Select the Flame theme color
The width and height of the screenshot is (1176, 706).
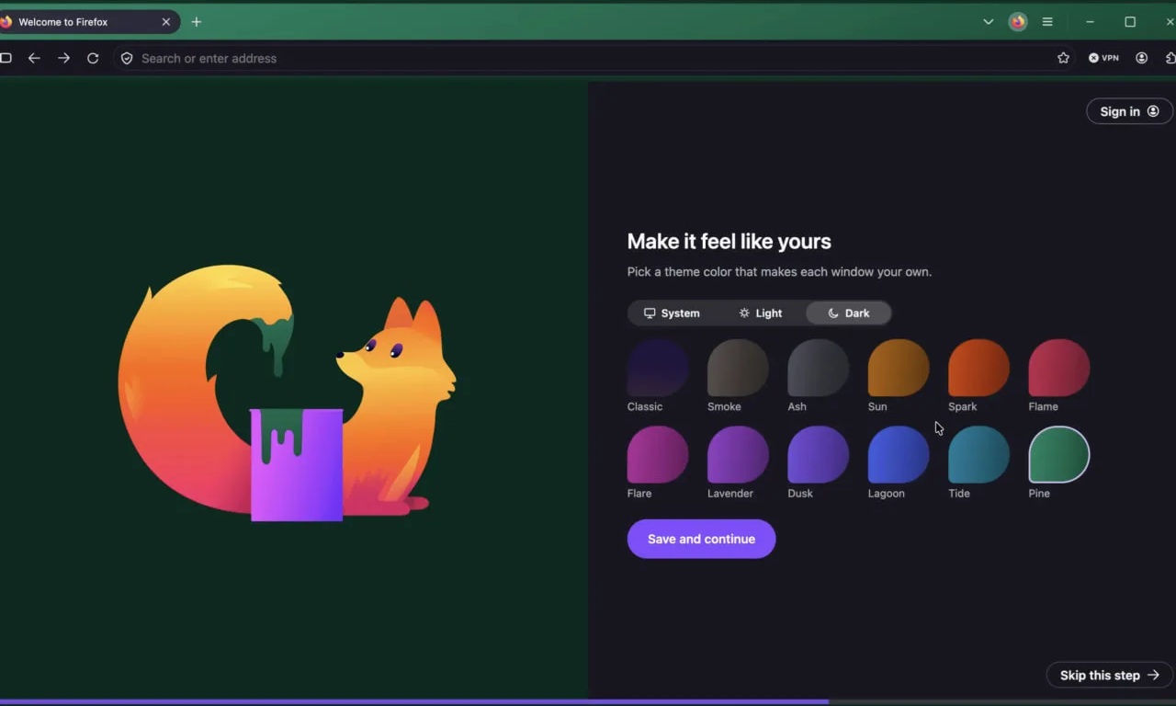pos(1059,369)
